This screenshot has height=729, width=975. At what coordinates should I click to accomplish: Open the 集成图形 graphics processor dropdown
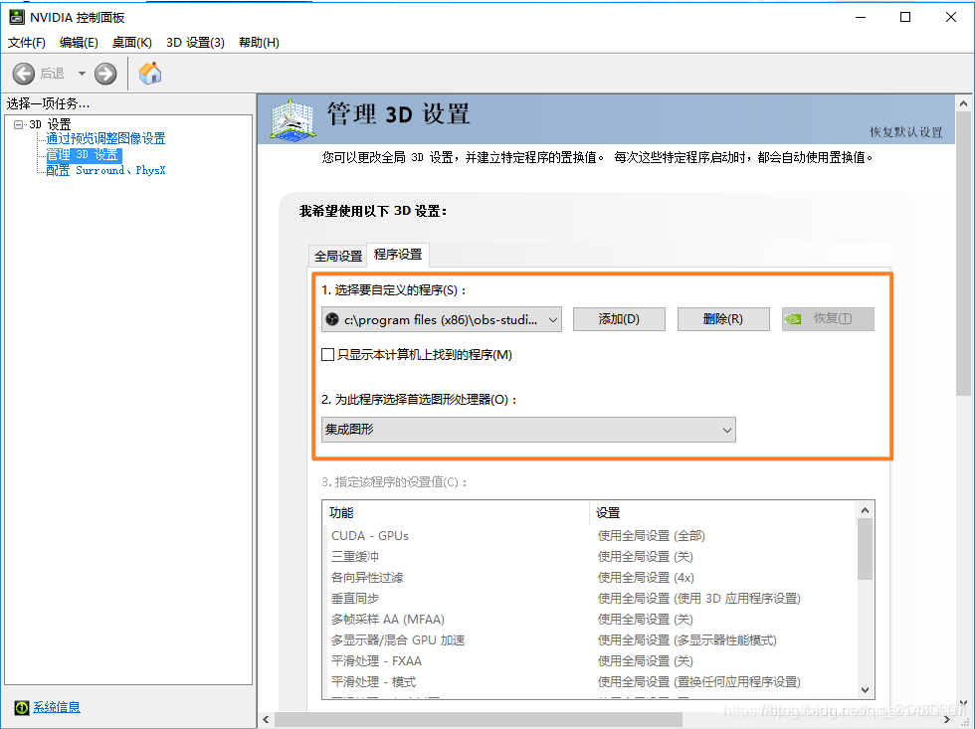[x=528, y=430]
